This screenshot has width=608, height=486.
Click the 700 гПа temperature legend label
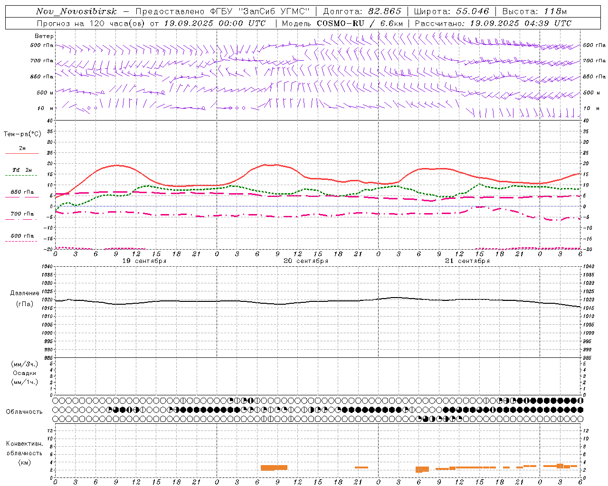pos(22,214)
